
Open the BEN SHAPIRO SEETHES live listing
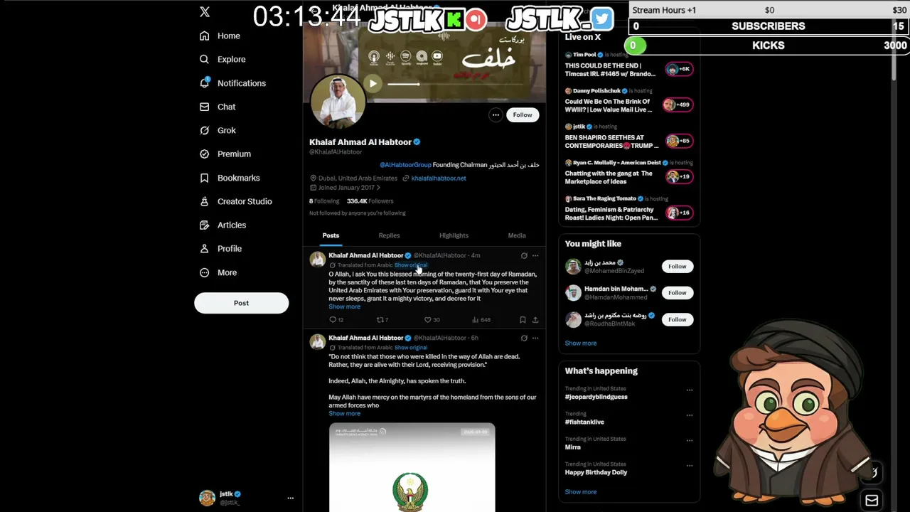click(628, 138)
